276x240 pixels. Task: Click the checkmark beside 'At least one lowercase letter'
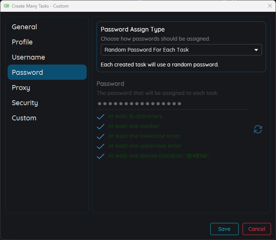coord(101,136)
